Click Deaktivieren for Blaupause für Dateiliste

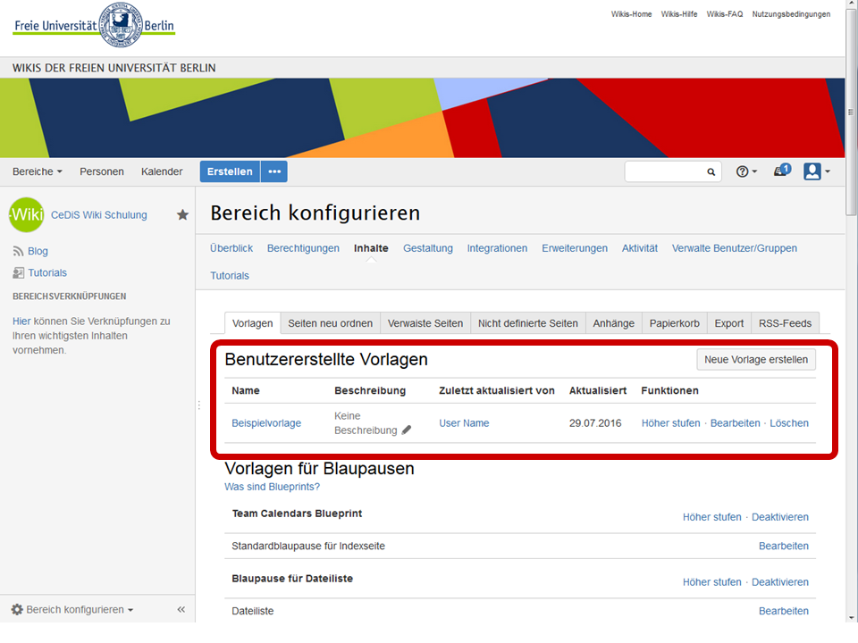780,582
